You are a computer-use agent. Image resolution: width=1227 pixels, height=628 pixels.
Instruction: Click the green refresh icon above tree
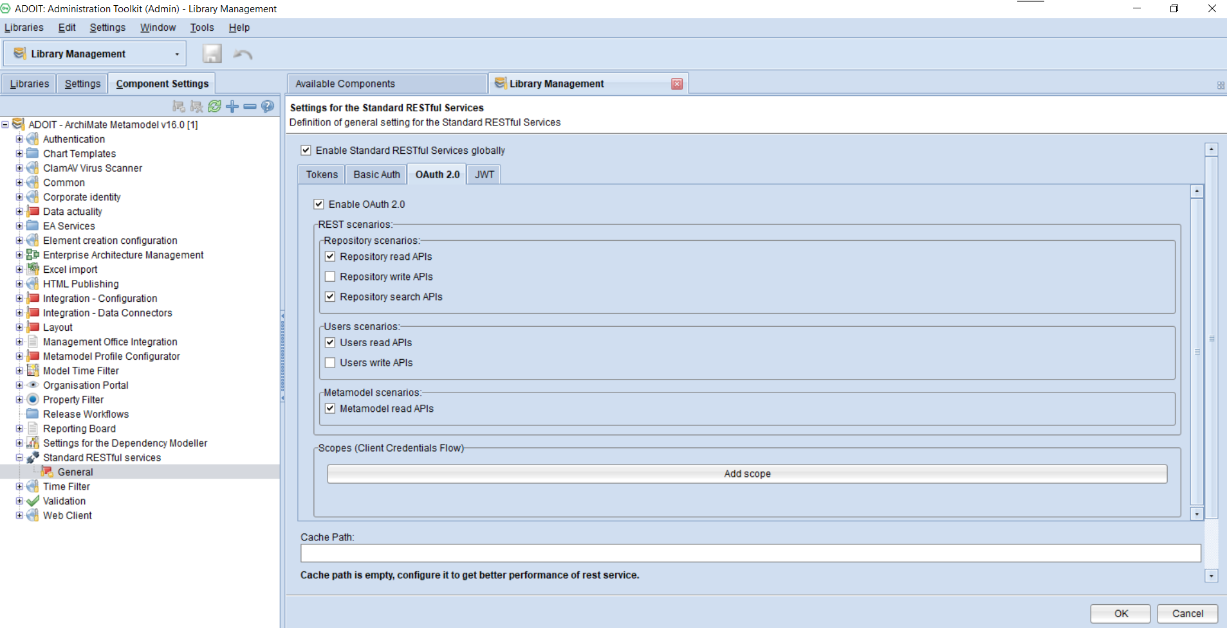[x=215, y=106]
